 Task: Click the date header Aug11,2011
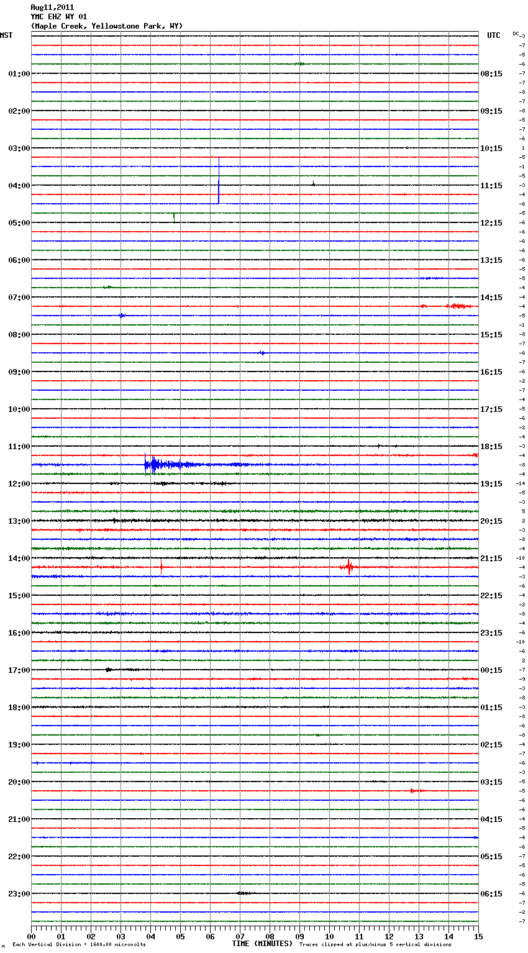[52, 7]
